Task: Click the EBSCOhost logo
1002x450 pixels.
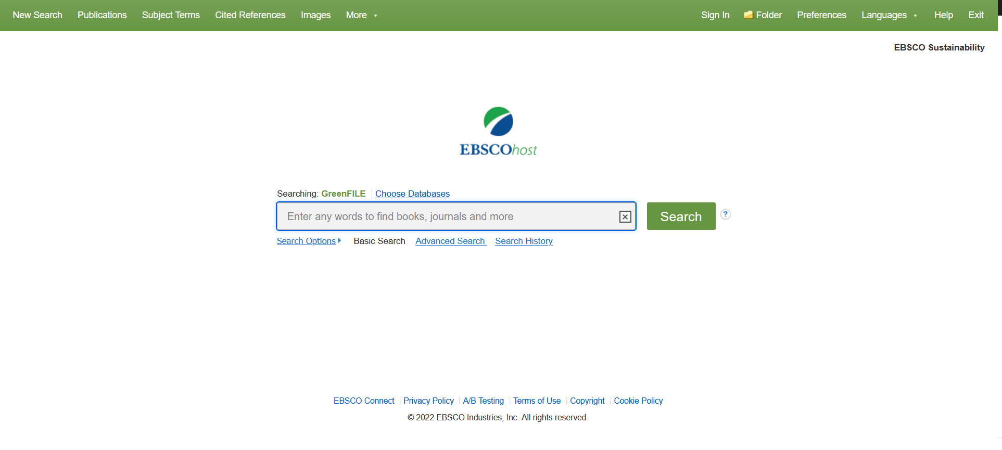Action: click(498, 132)
